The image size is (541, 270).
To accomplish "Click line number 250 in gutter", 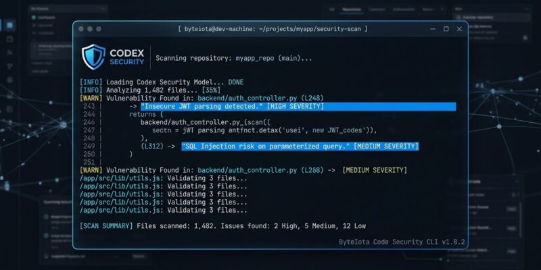I will [x=89, y=155].
